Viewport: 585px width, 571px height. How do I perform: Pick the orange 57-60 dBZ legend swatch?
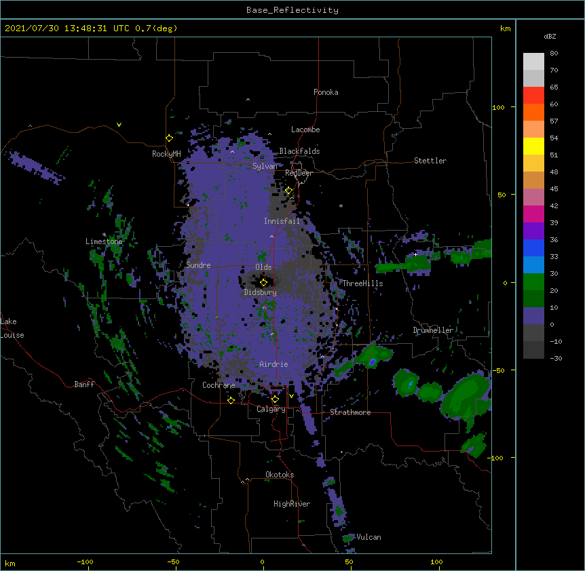click(533, 112)
